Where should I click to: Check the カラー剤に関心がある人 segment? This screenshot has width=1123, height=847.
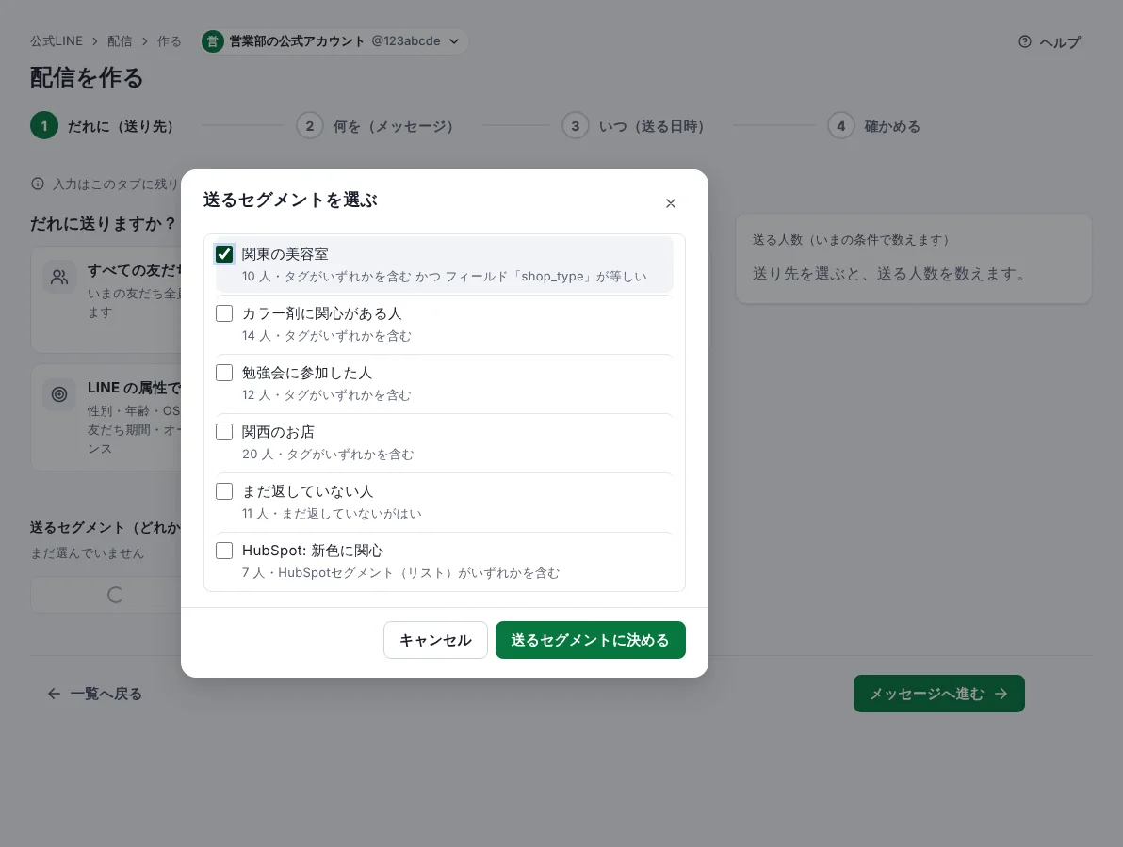(224, 313)
